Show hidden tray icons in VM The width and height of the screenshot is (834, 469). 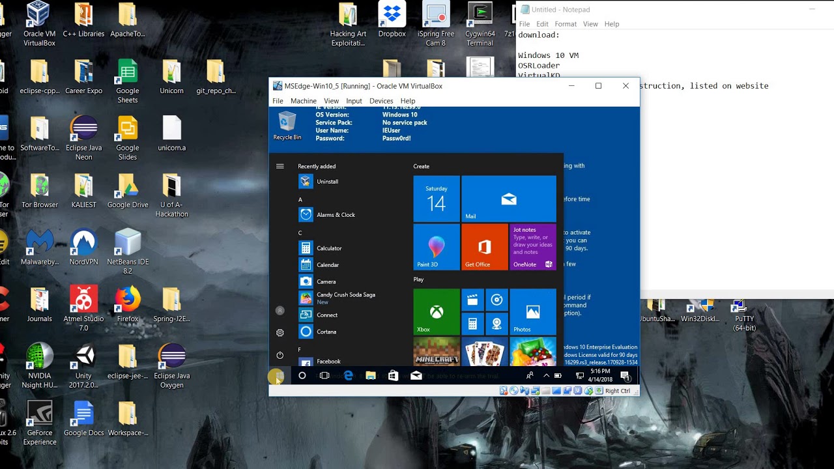[546, 376]
